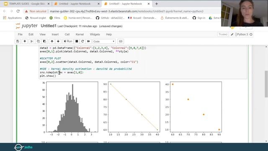Save notebook with the floppy disk icon
Viewport: 268px width, 151px height.
tap(18, 42)
